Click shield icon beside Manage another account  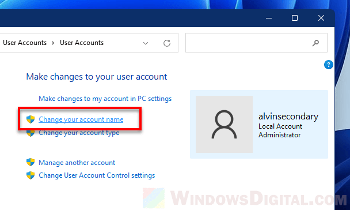click(x=31, y=162)
